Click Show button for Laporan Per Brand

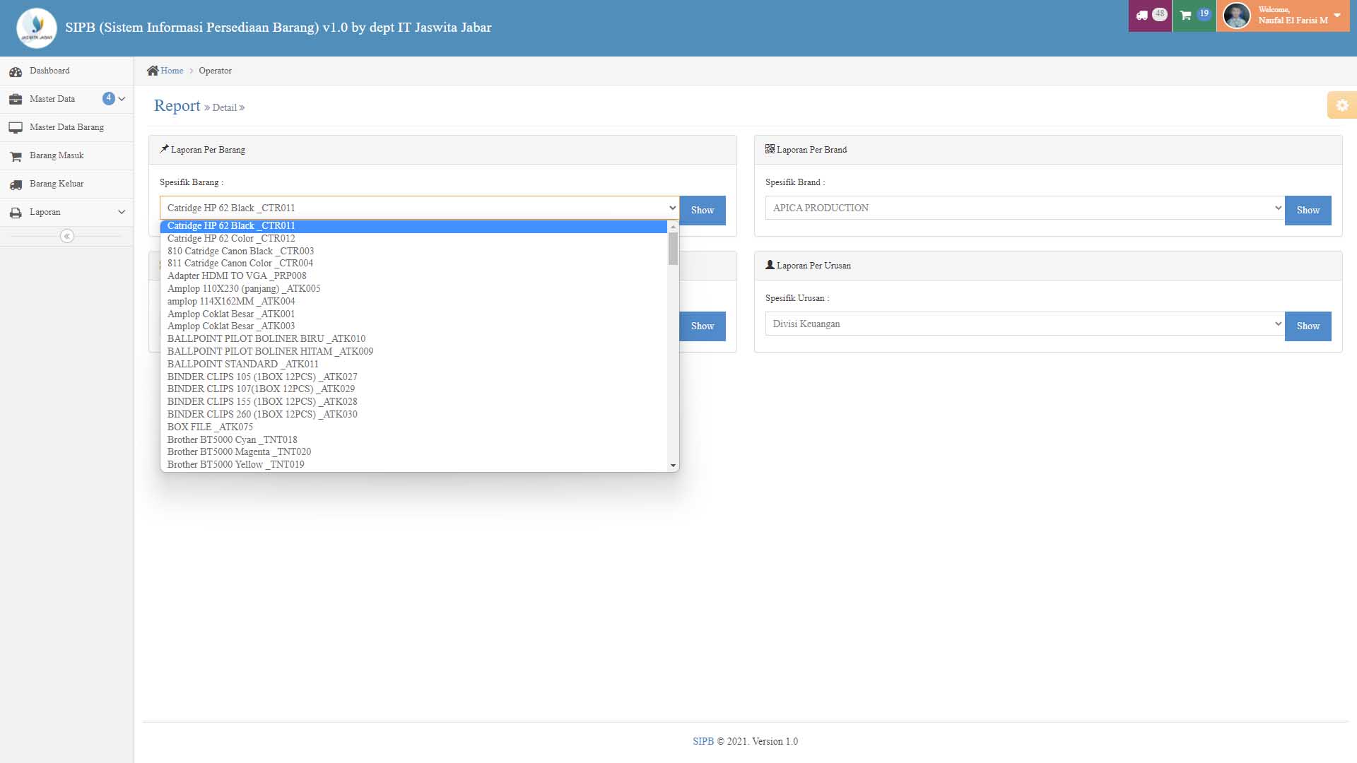[x=1308, y=211]
